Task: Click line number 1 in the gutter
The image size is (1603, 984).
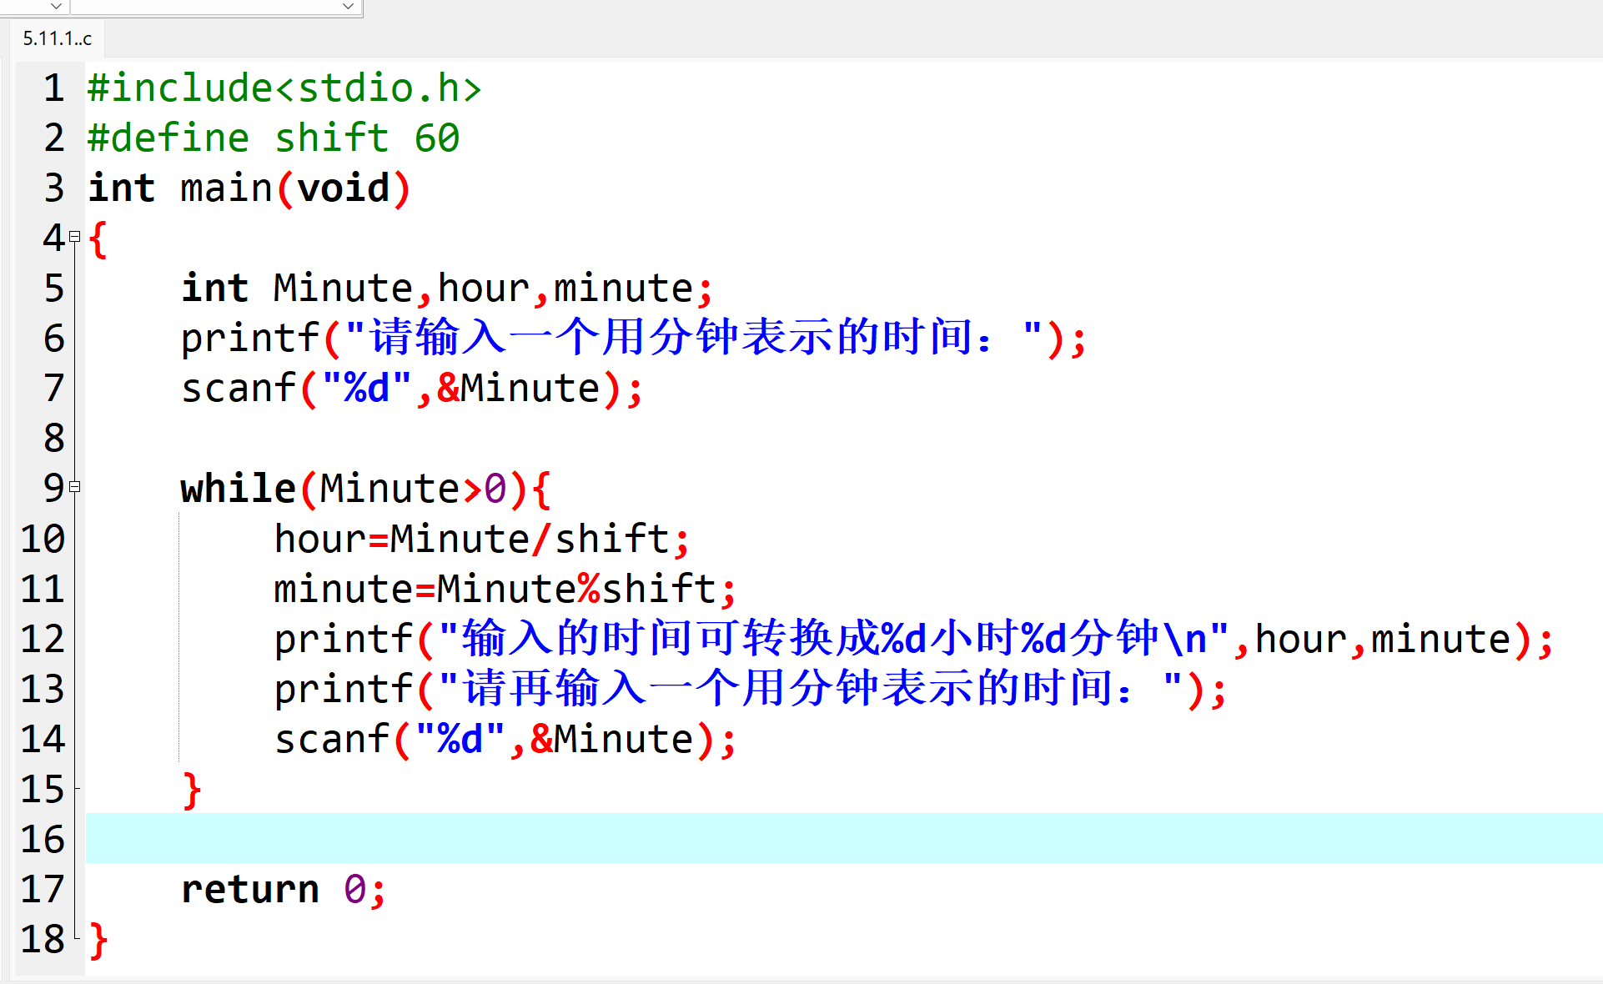Action: tap(53, 88)
